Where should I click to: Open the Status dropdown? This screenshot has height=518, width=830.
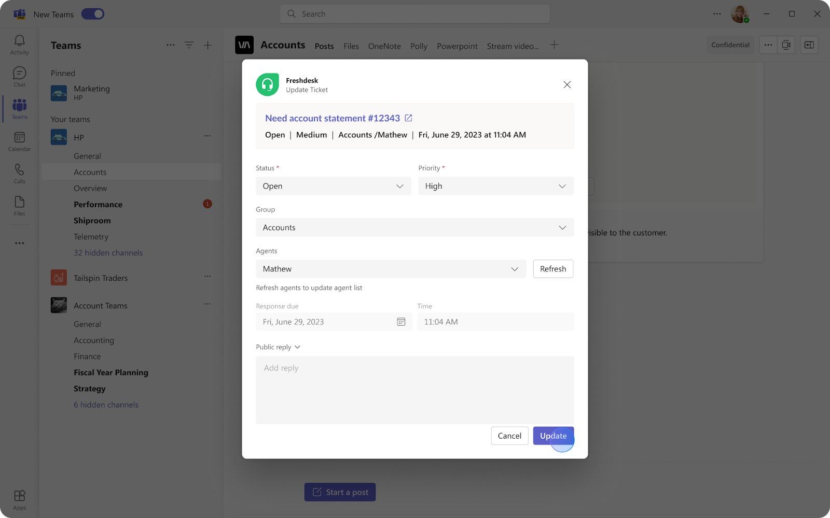click(x=333, y=186)
